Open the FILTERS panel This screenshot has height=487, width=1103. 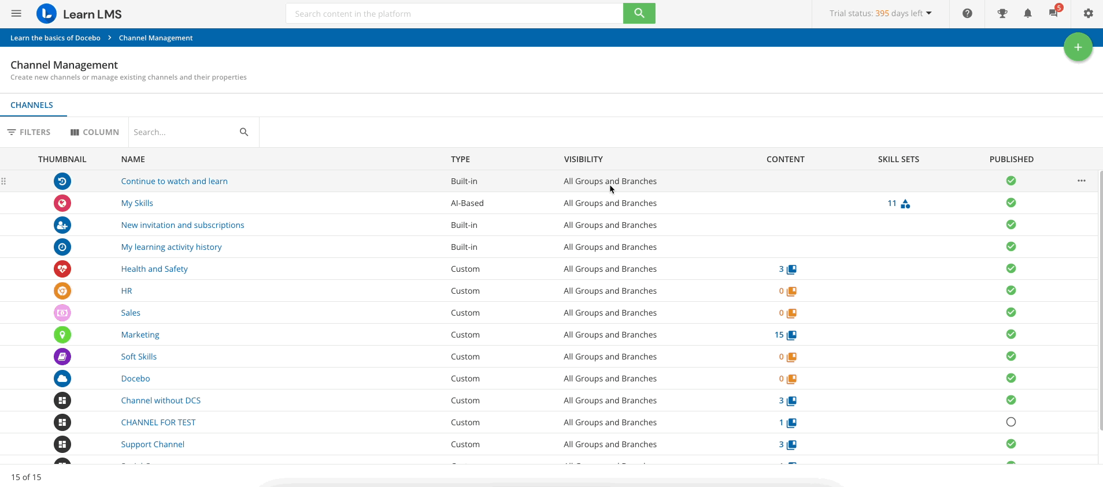(29, 132)
